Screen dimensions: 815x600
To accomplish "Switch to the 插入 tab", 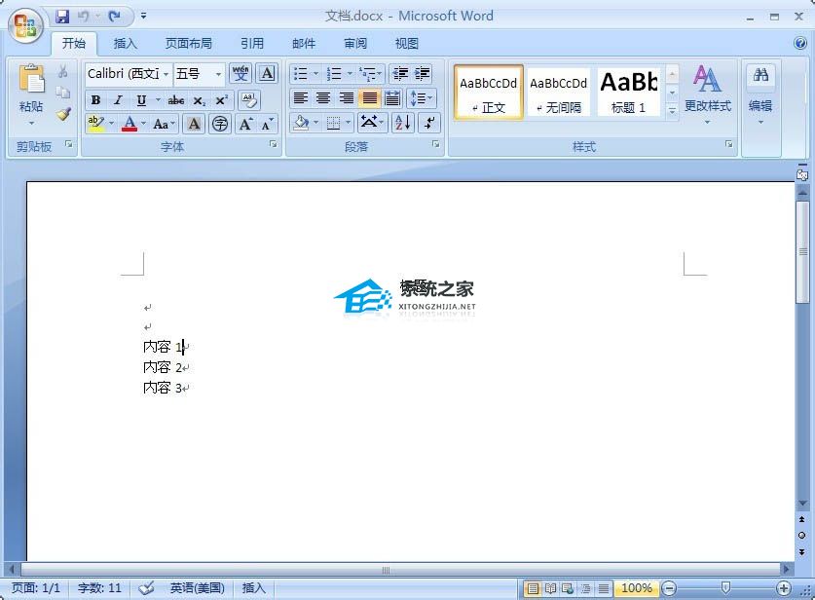I will click(126, 44).
